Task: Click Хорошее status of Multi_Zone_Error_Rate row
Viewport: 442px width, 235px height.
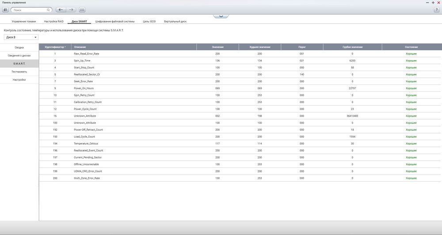Action: (x=411, y=178)
